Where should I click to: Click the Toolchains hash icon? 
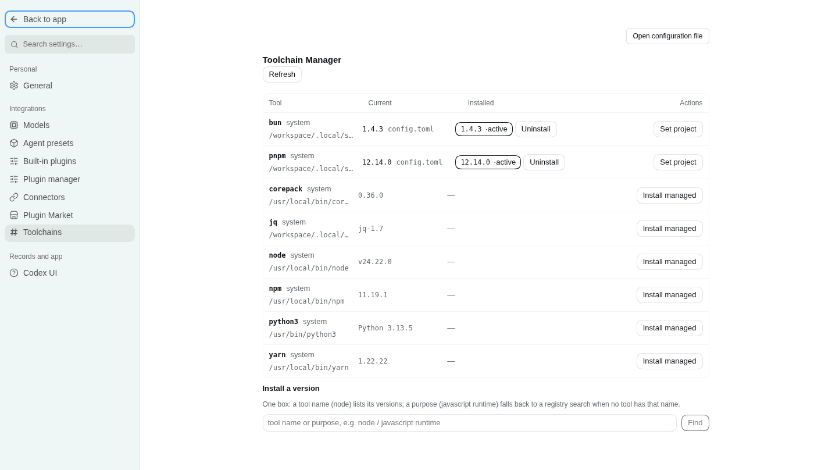14,232
